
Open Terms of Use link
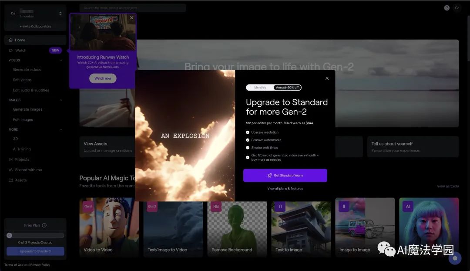pos(14,265)
